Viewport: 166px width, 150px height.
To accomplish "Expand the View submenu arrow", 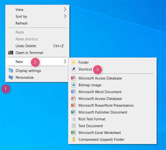I will (x=65, y=9).
